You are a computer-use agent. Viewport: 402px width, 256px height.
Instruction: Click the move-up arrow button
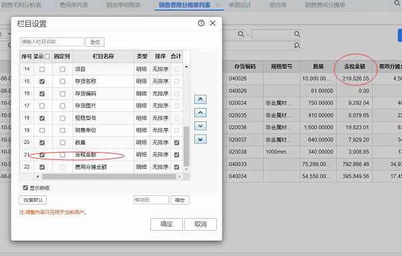(200, 113)
